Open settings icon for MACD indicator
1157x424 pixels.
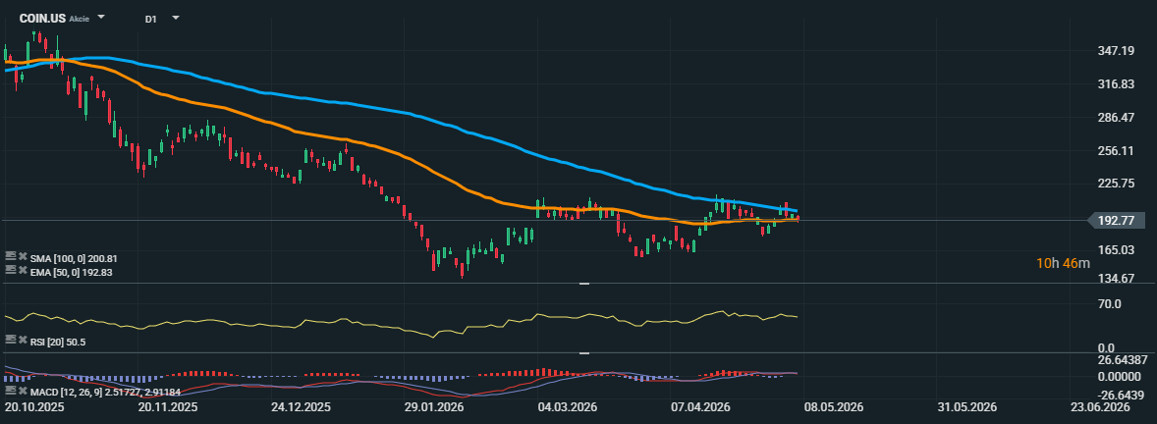tap(11, 390)
